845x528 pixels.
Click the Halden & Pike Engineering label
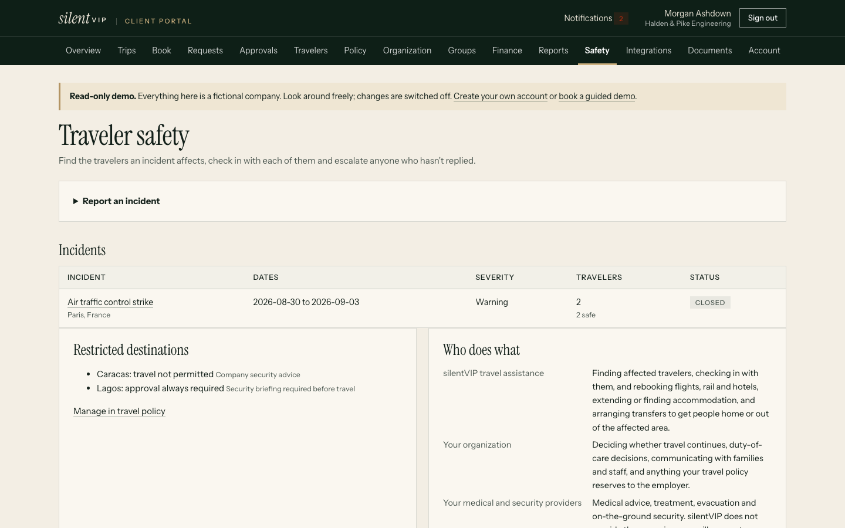688,23
